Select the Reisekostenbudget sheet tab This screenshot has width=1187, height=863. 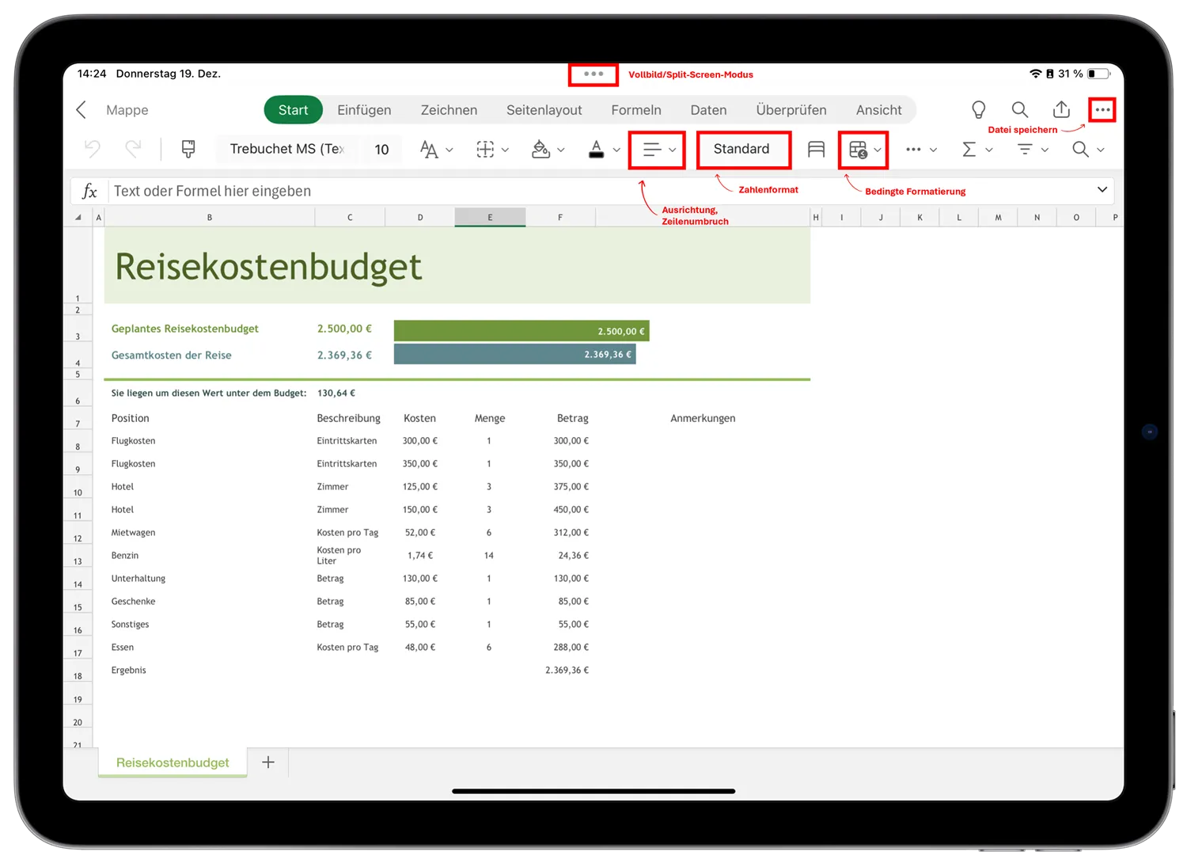click(172, 762)
